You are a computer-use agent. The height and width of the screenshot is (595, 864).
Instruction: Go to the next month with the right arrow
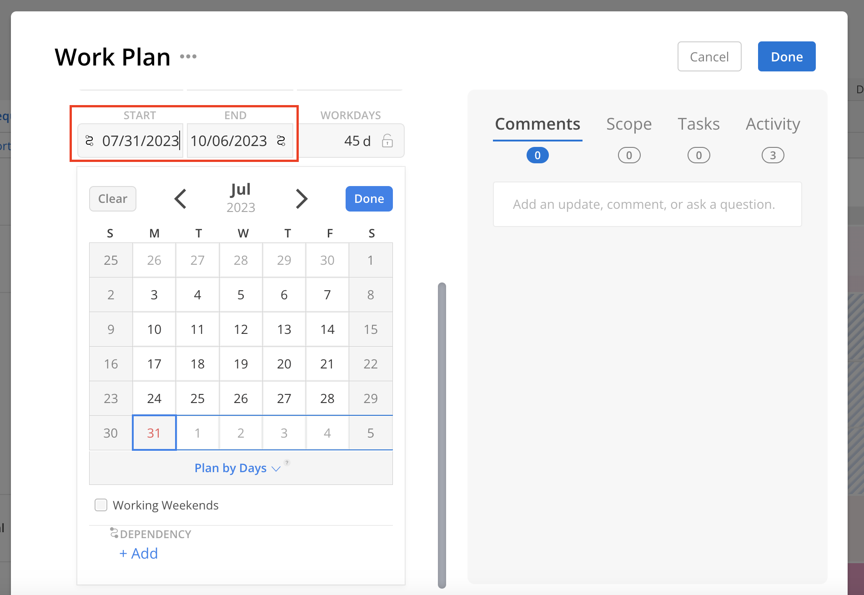click(x=301, y=199)
